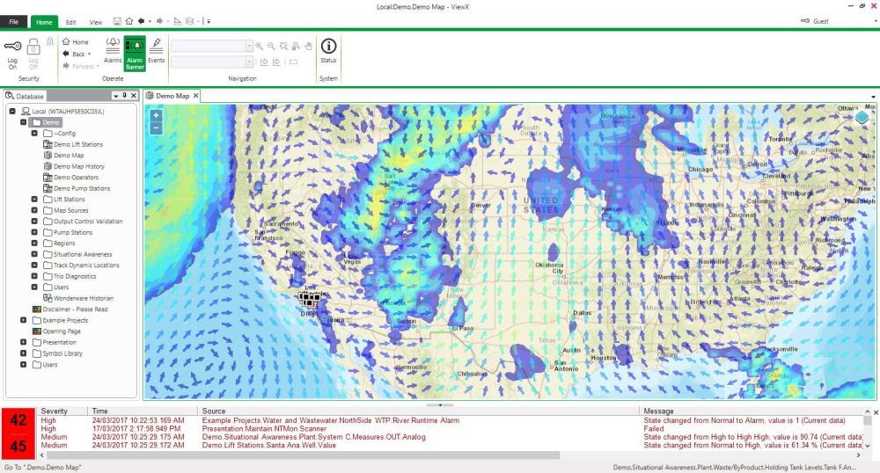Open the map layers icon at top right

(x=862, y=117)
